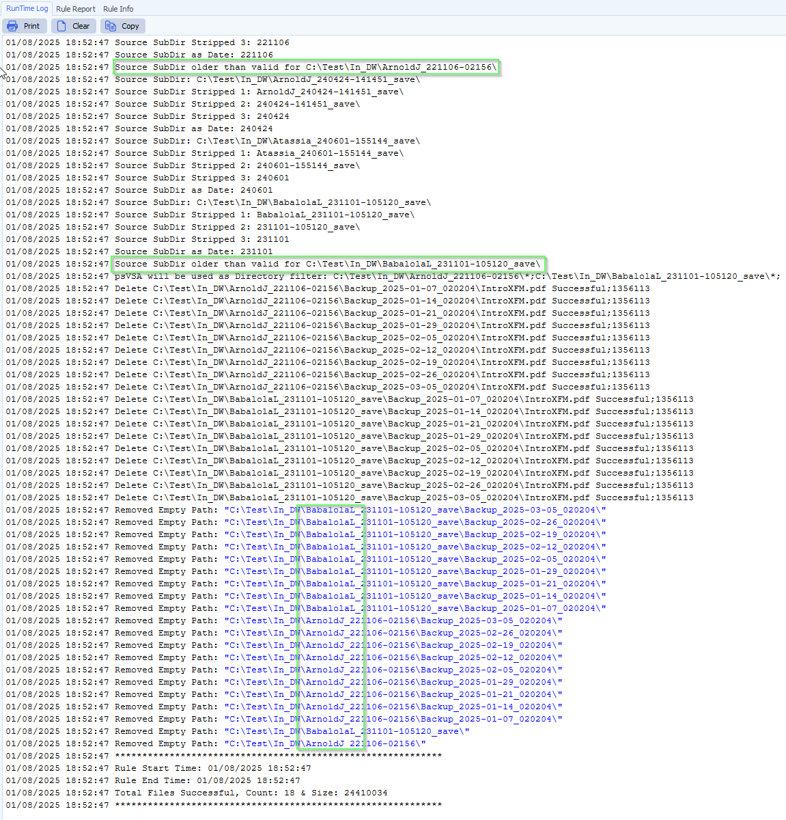
Task: Click removed path ArnoldJ Backup_2025-01-07_020204
Action: (x=393, y=719)
